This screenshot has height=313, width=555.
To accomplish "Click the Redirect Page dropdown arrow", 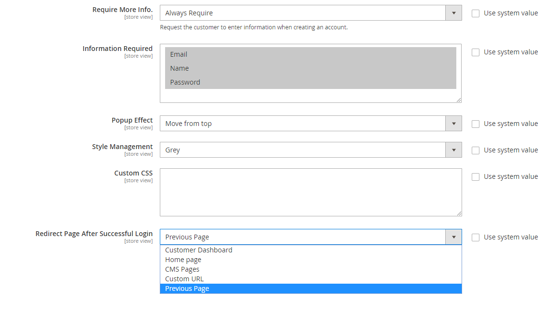I will coord(453,237).
